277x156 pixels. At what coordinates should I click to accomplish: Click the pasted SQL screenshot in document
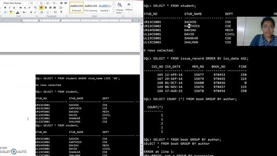(87, 115)
